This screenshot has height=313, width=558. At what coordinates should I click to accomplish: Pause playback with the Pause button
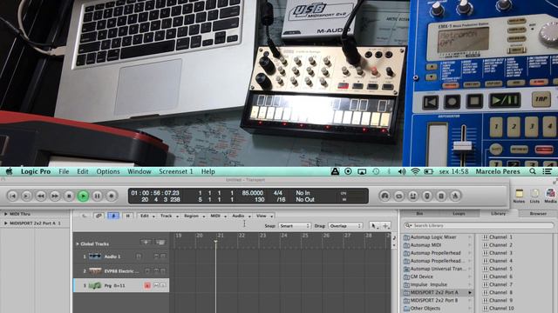pyautogui.click(x=97, y=196)
